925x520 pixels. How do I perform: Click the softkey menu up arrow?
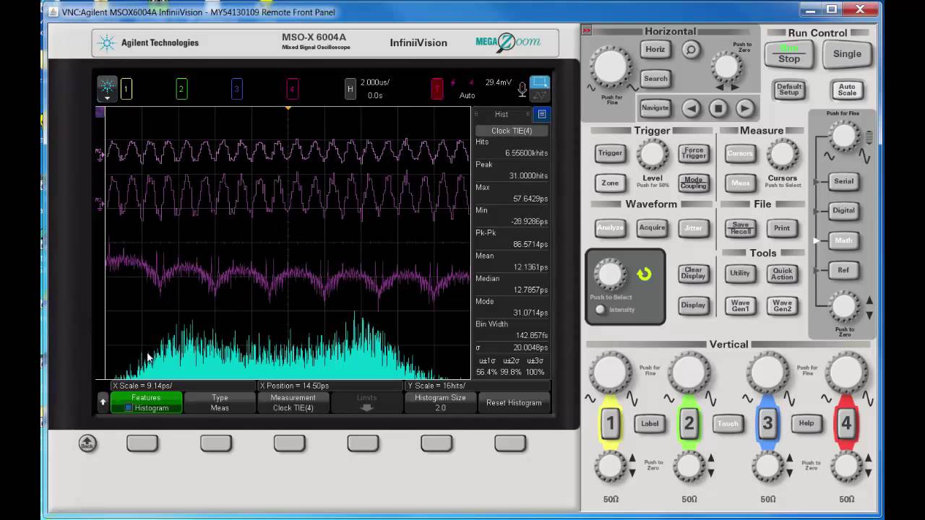pos(103,402)
